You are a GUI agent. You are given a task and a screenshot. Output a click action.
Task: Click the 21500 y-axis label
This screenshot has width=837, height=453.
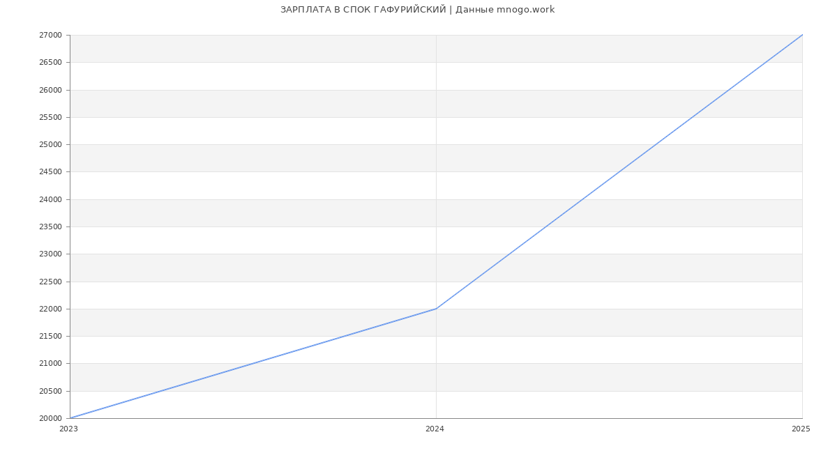(x=50, y=337)
